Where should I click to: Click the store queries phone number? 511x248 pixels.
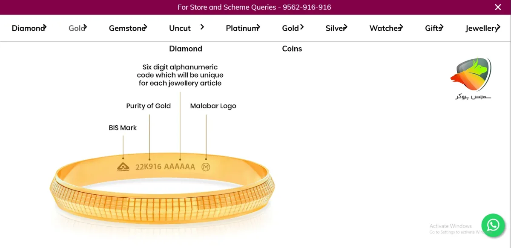coord(307,7)
